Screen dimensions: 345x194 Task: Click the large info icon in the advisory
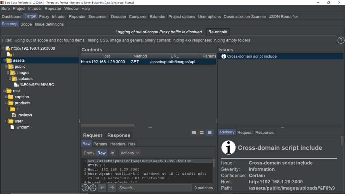click(228, 148)
